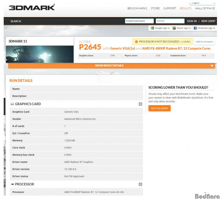Click the Google sign in link text
This screenshot has width=221, height=200.
point(162,28)
